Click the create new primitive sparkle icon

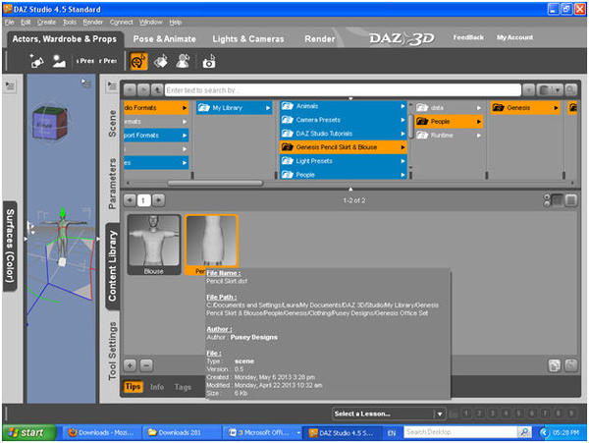(x=36, y=61)
